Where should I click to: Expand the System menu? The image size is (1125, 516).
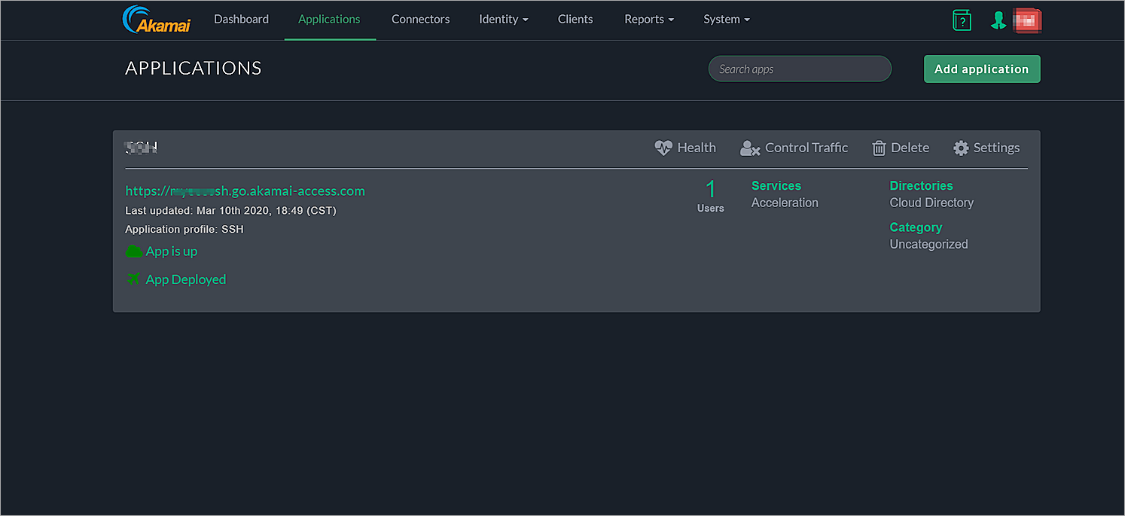click(725, 19)
